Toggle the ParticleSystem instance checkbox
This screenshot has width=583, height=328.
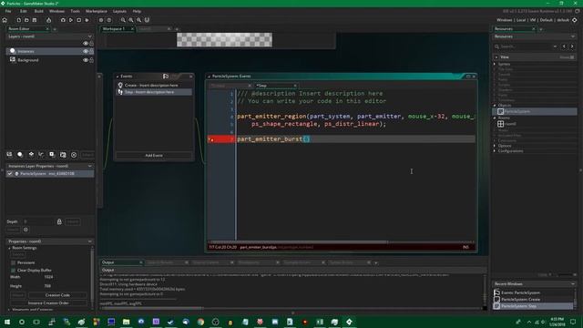10,174
